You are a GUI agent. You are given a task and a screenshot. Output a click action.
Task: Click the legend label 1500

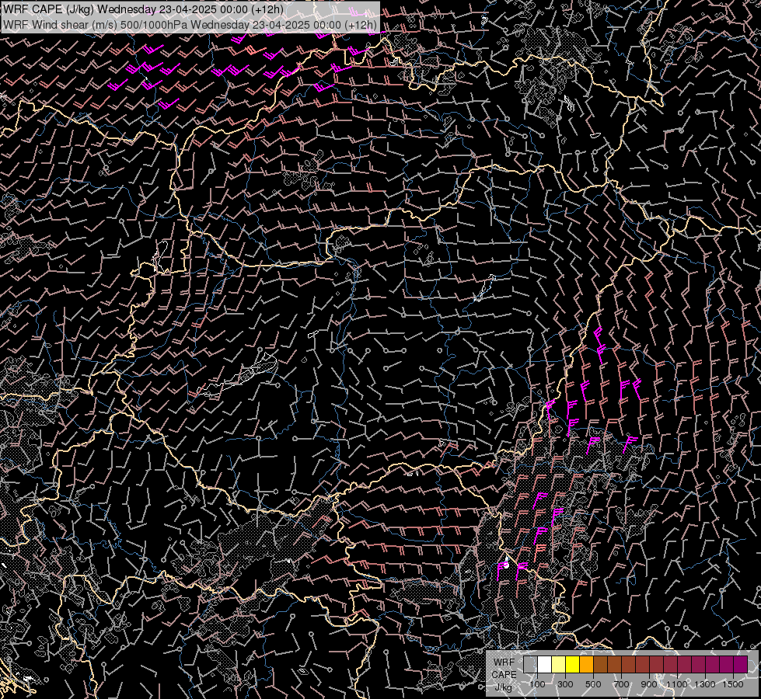click(x=733, y=684)
